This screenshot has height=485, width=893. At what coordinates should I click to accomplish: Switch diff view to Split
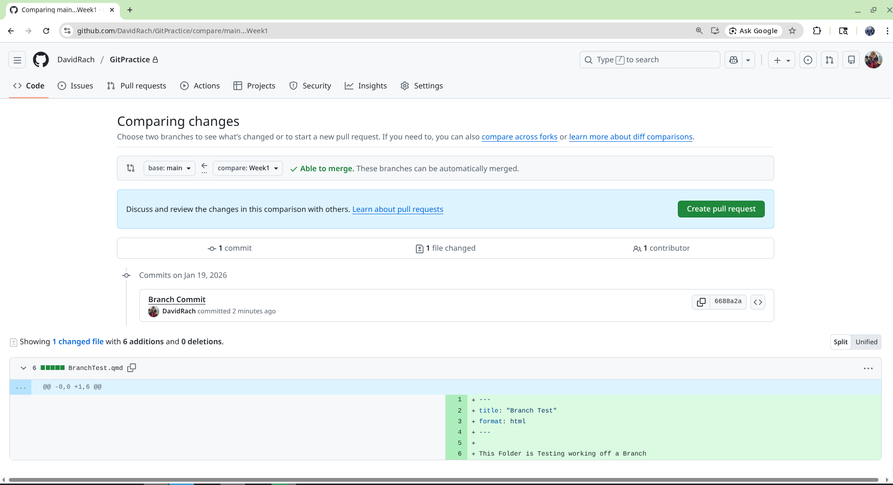point(840,342)
